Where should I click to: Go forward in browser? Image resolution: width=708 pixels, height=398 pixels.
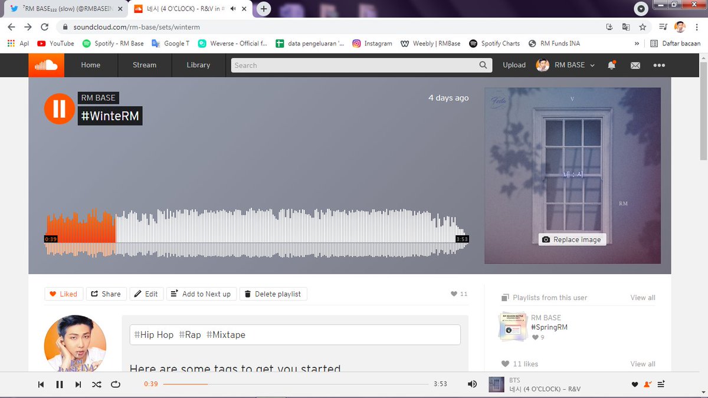click(x=28, y=27)
